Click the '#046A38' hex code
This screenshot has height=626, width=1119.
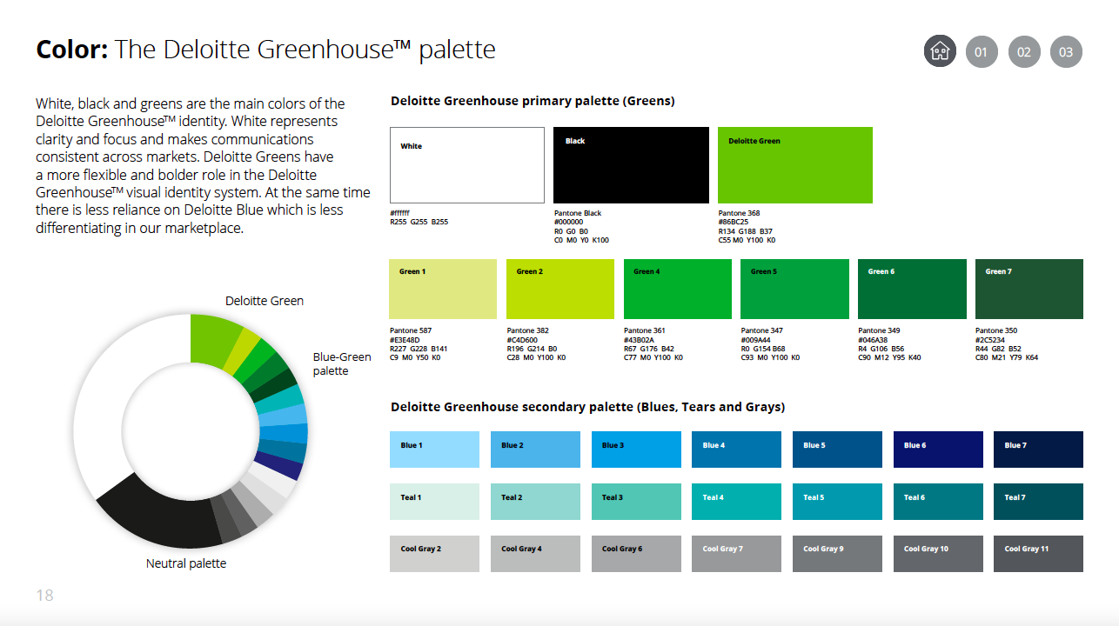874,340
